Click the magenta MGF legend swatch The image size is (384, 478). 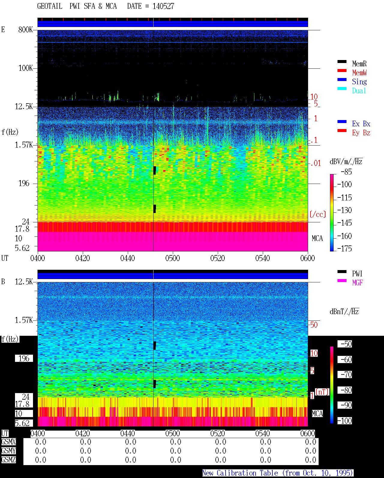[x=342, y=281]
